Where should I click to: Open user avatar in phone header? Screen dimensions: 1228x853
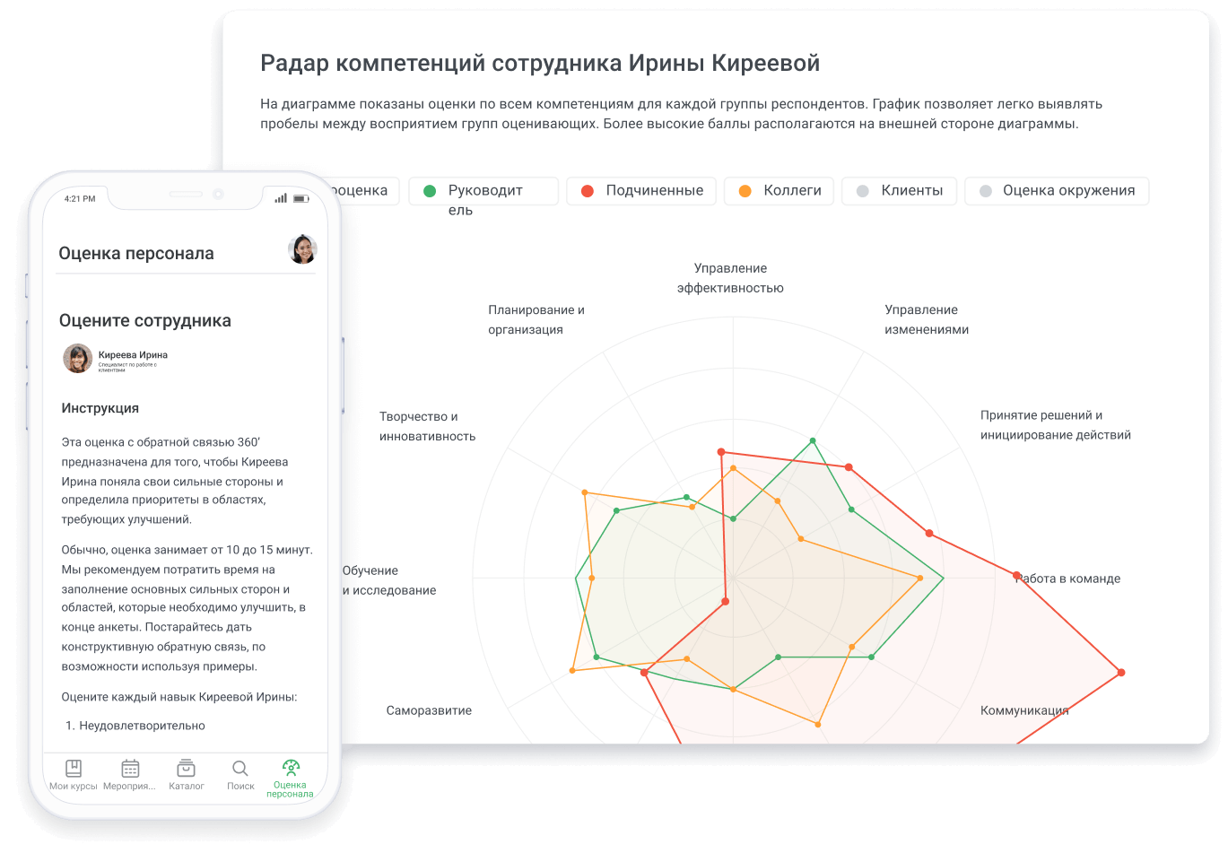tap(302, 249)
